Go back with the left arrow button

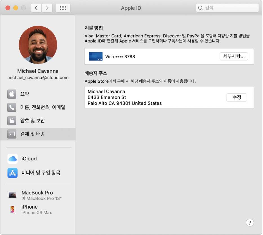[x=36, y=8]
